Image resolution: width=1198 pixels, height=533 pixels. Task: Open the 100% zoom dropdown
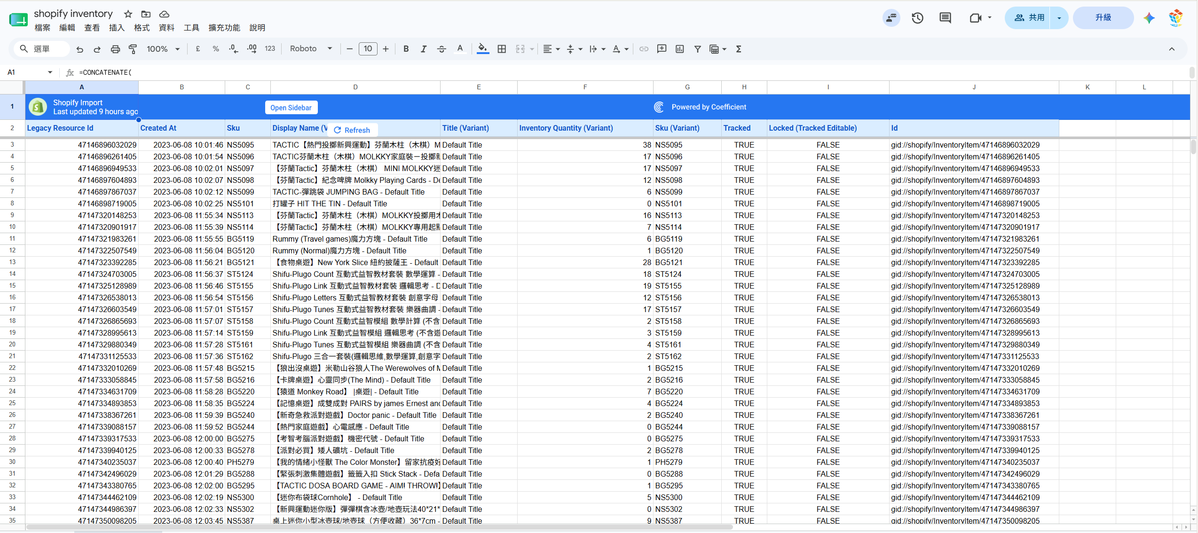(x=163, y=49)
